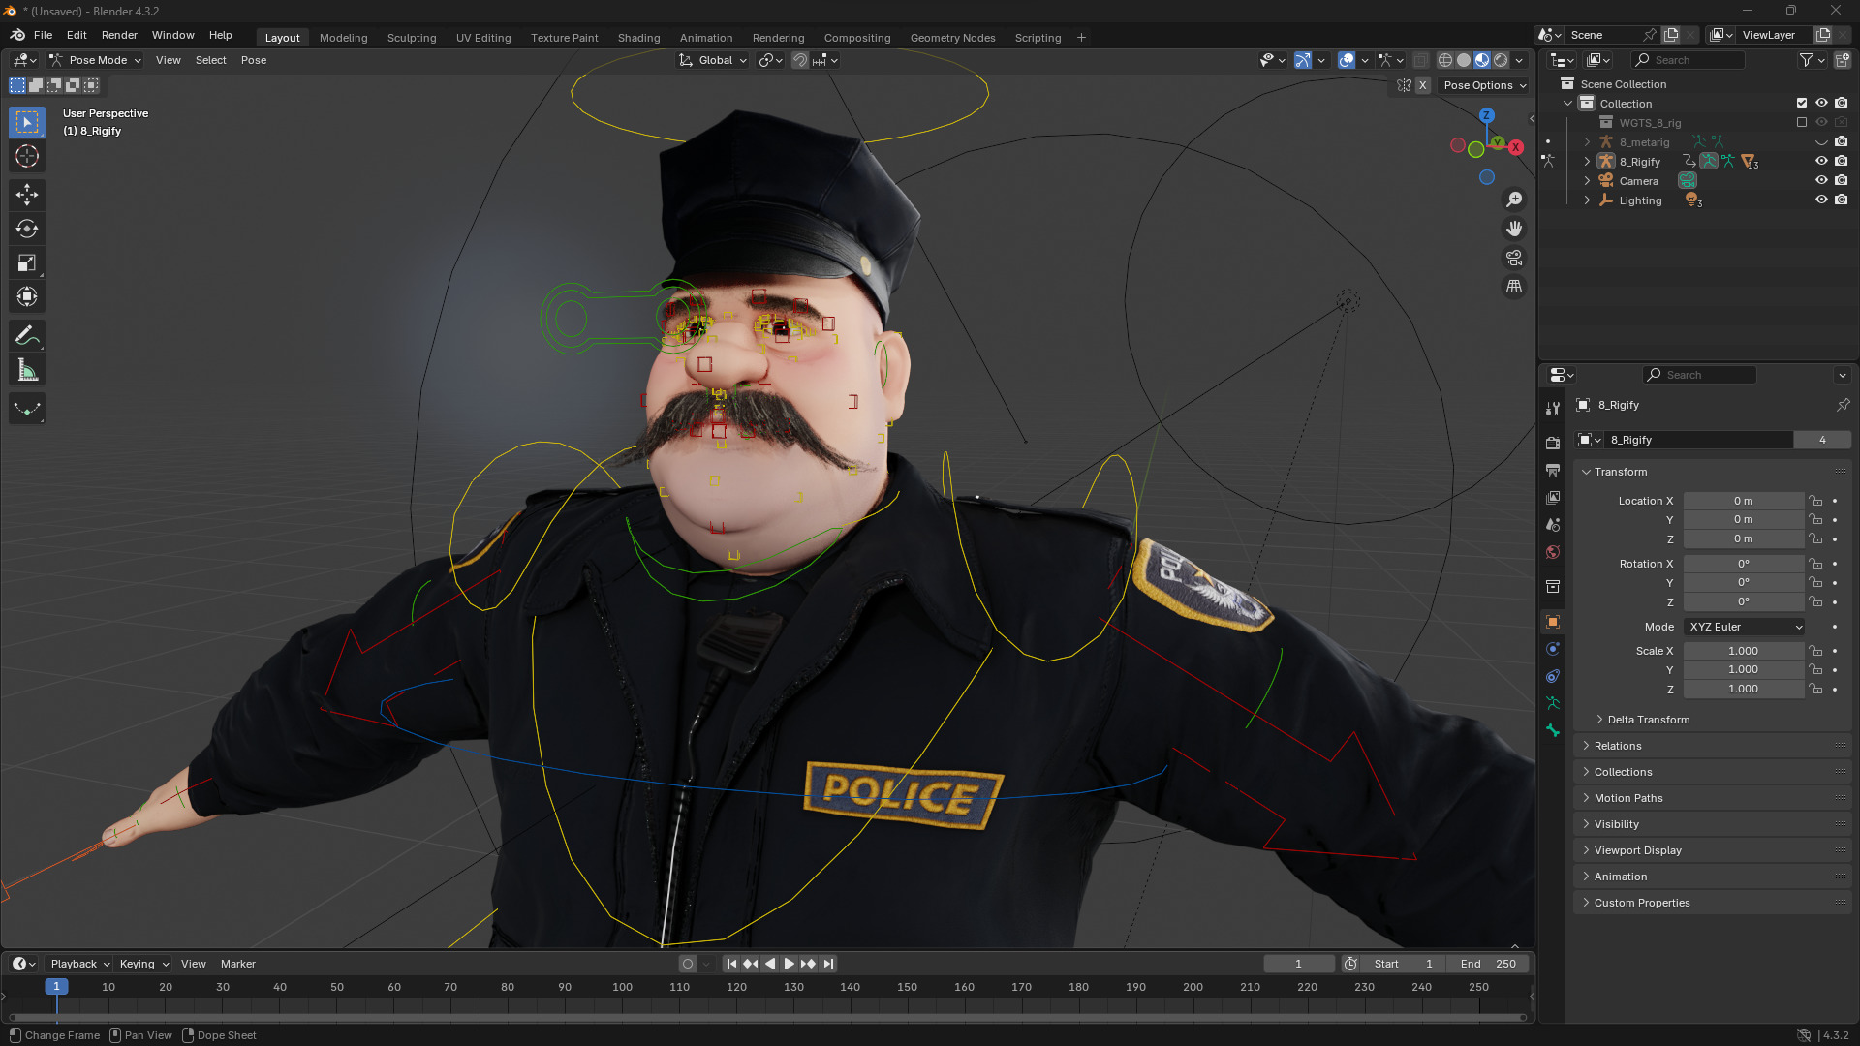Switch to the Geometry Nodes workspace tab

pyautogui.click(x=952, y=38)
